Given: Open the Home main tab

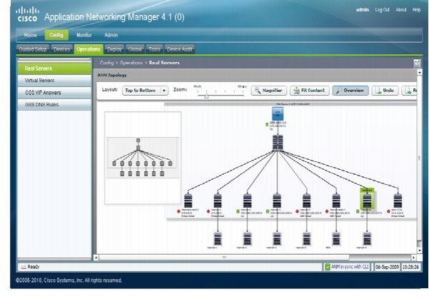Looking at the screenshot, I should coord(30,35).
